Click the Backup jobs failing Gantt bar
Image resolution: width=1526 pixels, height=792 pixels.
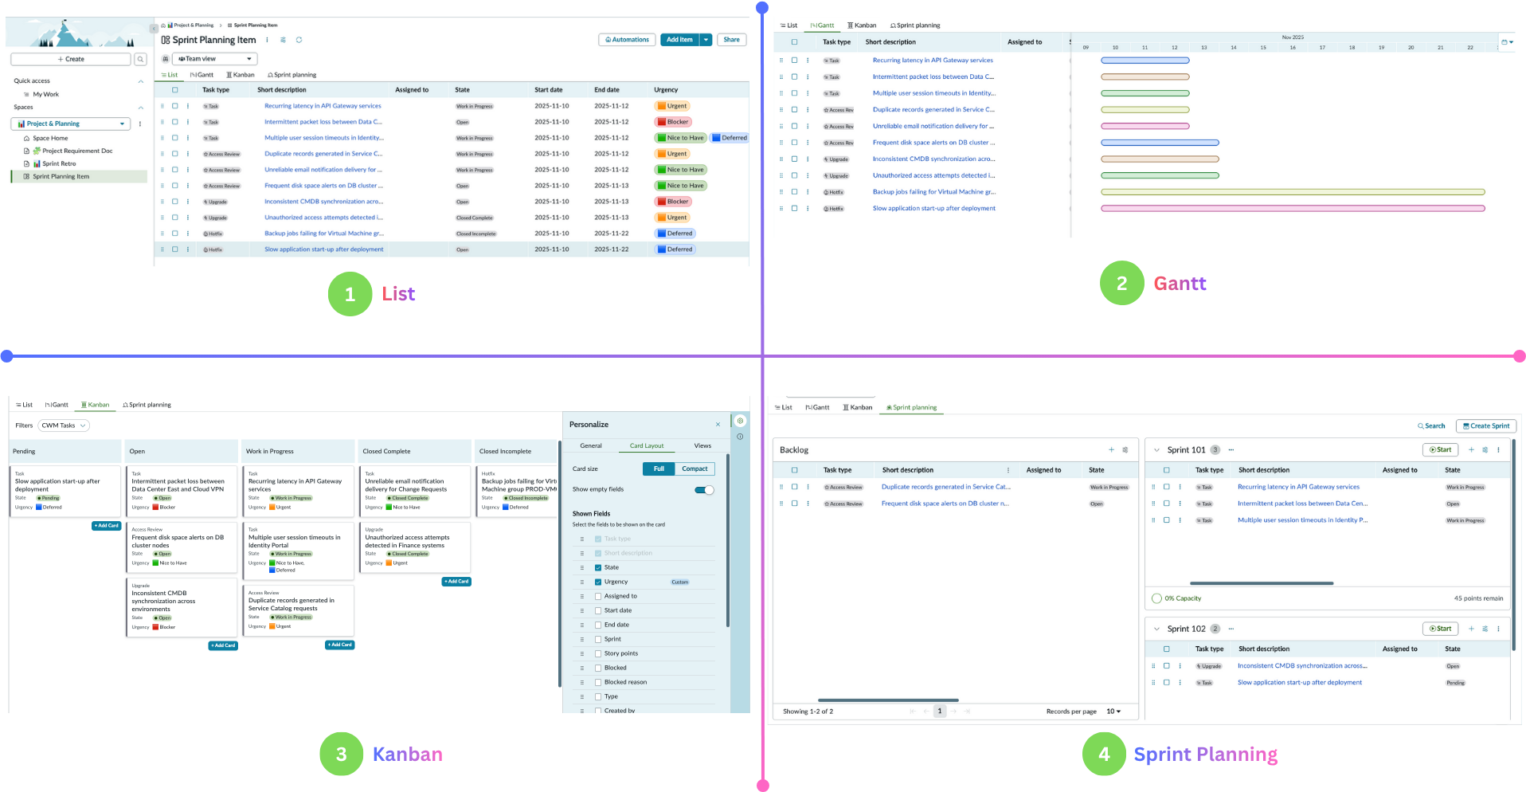[1292, 192]
